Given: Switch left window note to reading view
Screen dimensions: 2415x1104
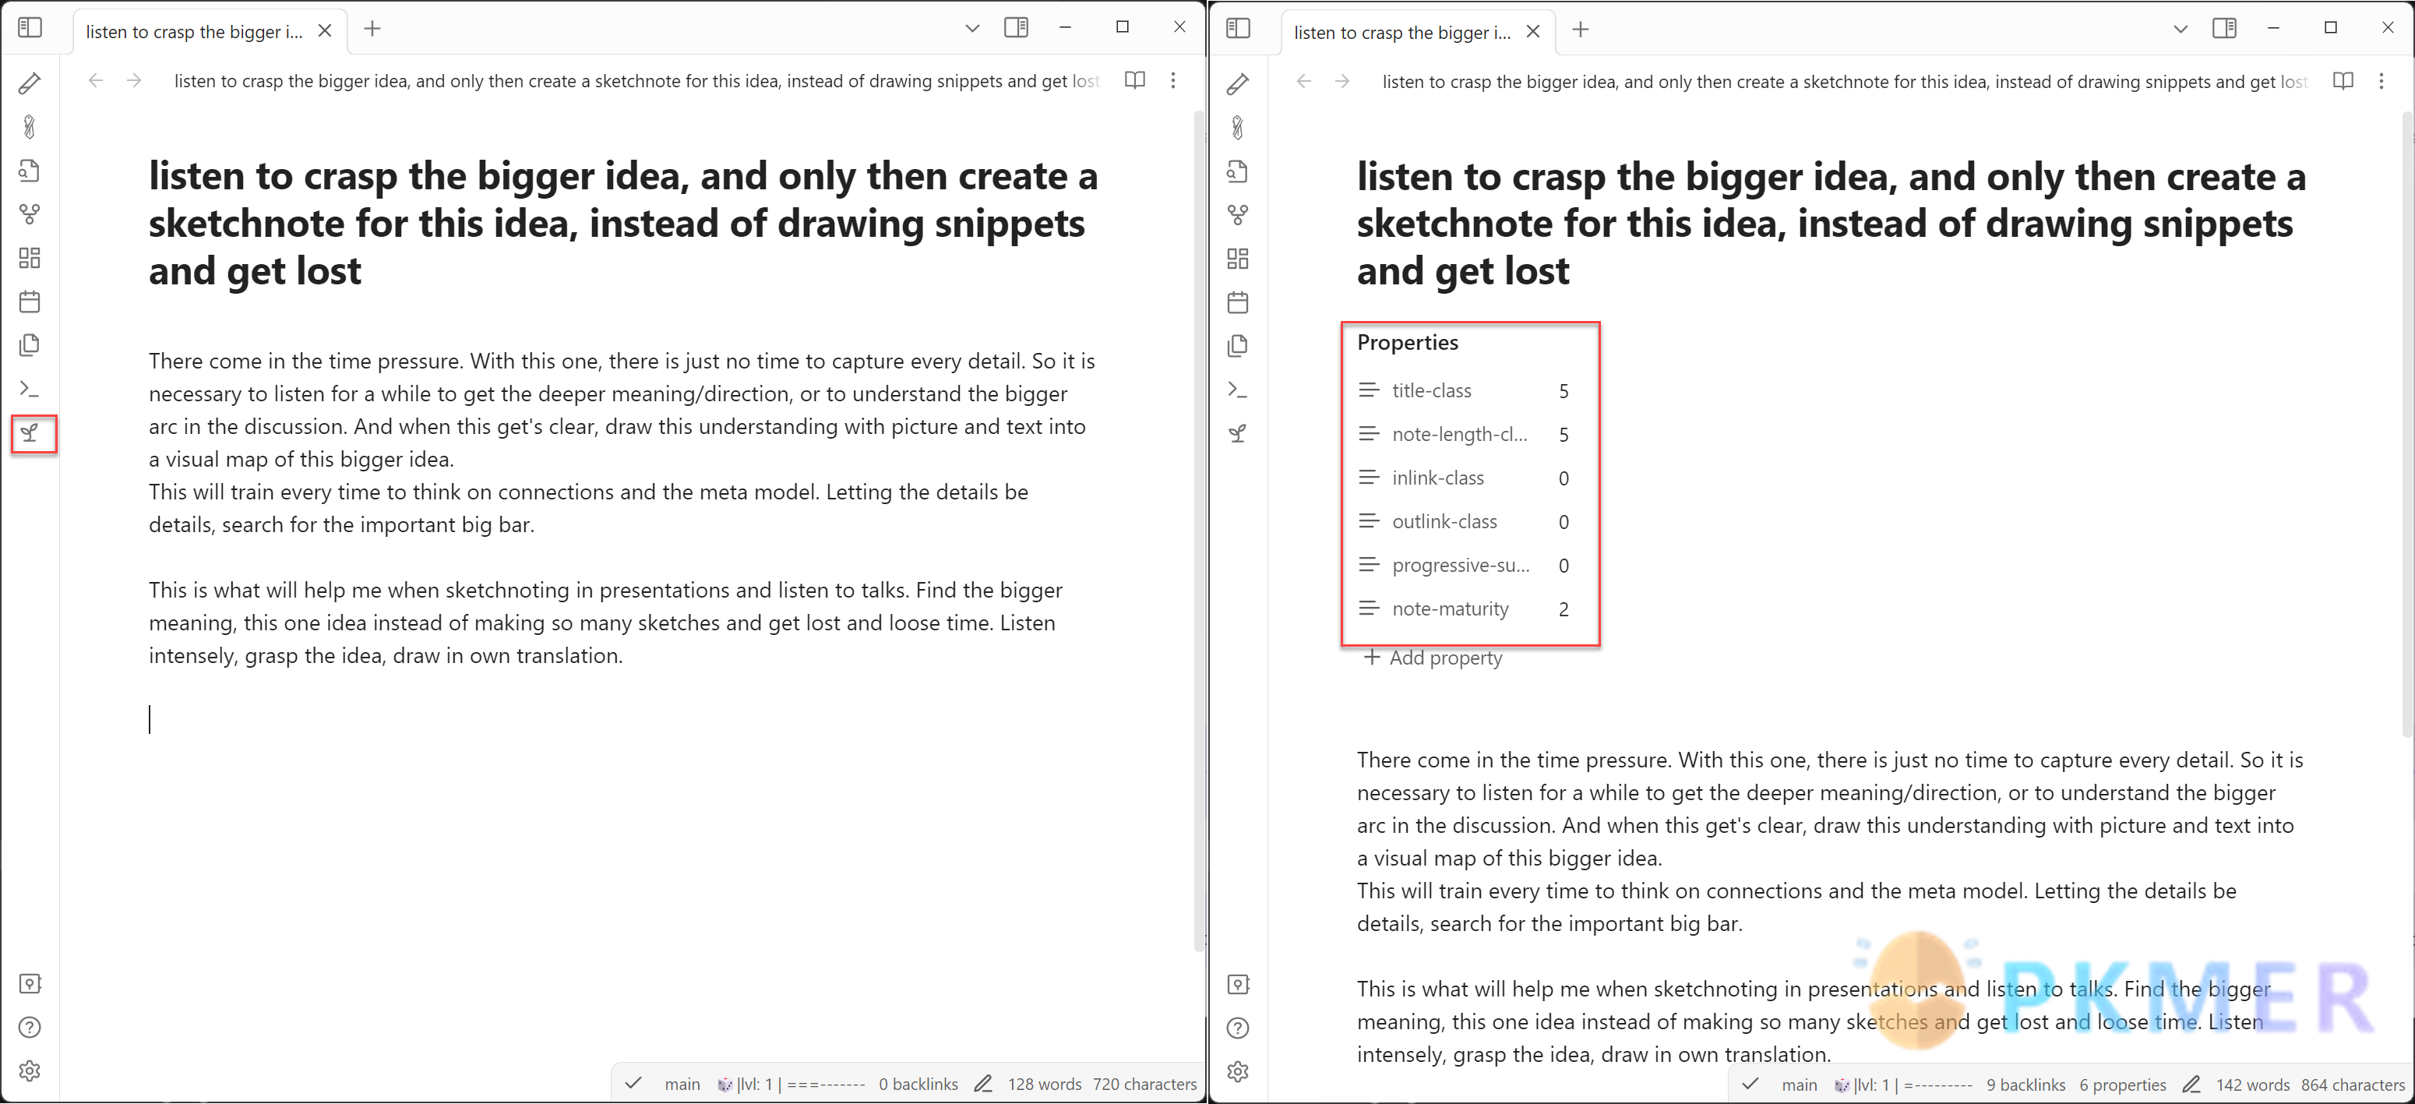Looking at the screenshot, I should [1134, 81].
